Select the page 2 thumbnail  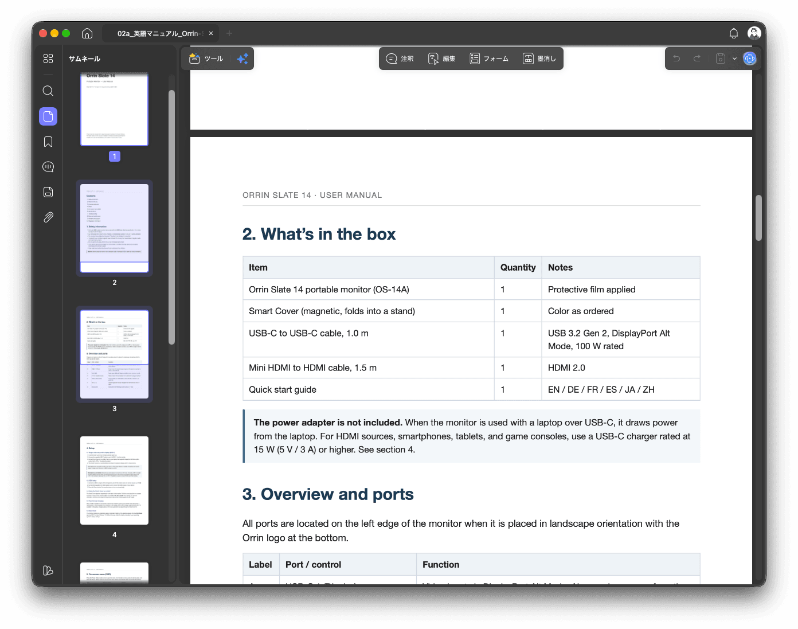point(115,228)
